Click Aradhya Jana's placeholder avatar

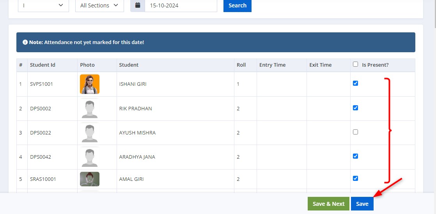90,157
